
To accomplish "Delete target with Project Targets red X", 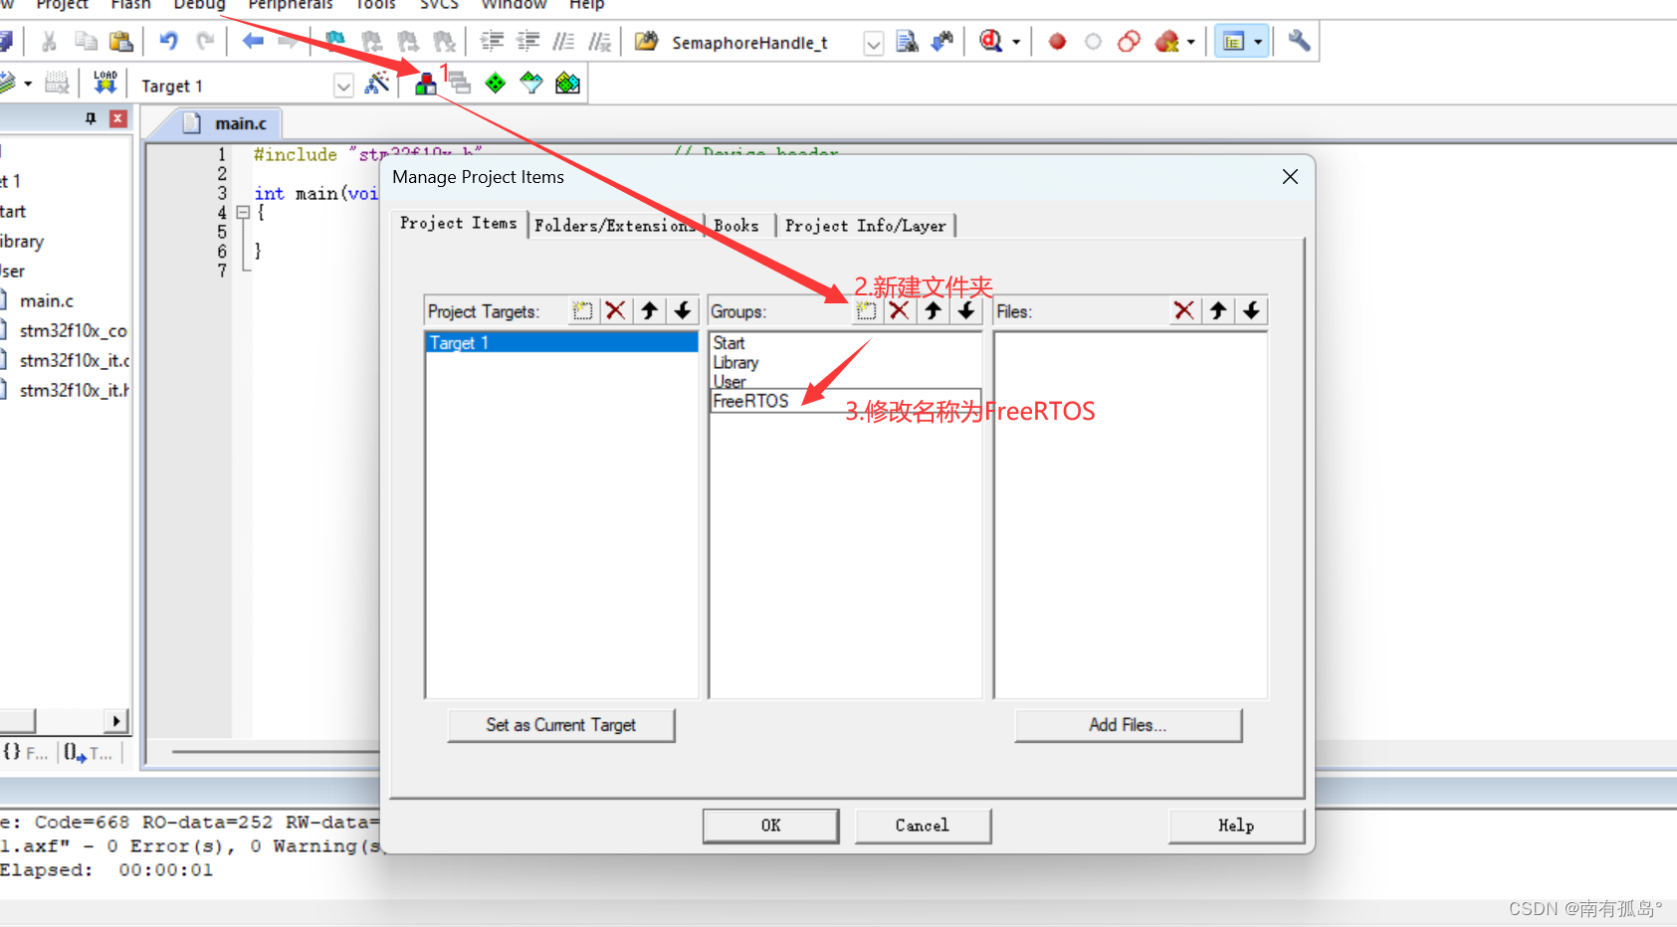I will click(615, 311).
